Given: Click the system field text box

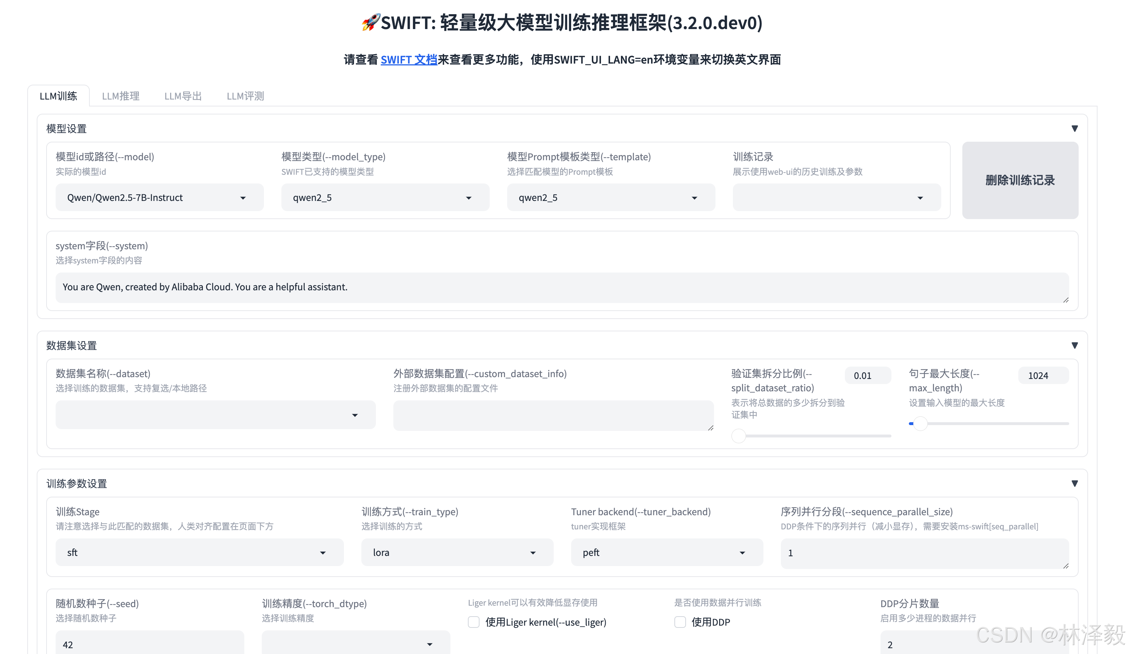Looking at the screenshot, I should coord(561,287).
